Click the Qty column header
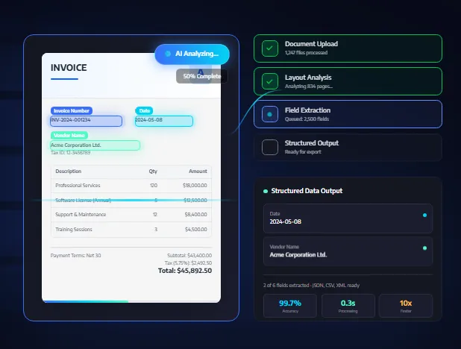The image size is (461, 349). pos(153,171)
